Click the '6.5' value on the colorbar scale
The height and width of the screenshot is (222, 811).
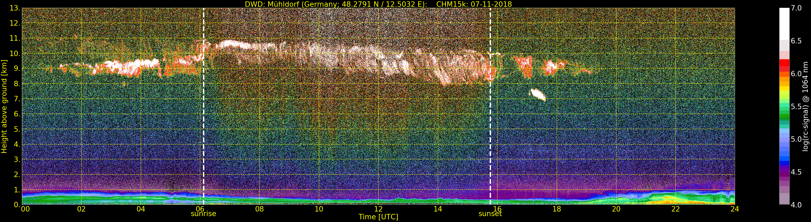click(796, 41)
